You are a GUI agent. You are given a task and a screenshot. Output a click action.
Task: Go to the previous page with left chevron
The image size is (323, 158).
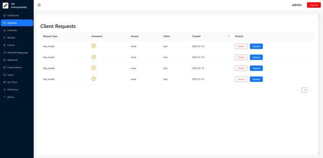click(x=298, y=90)
